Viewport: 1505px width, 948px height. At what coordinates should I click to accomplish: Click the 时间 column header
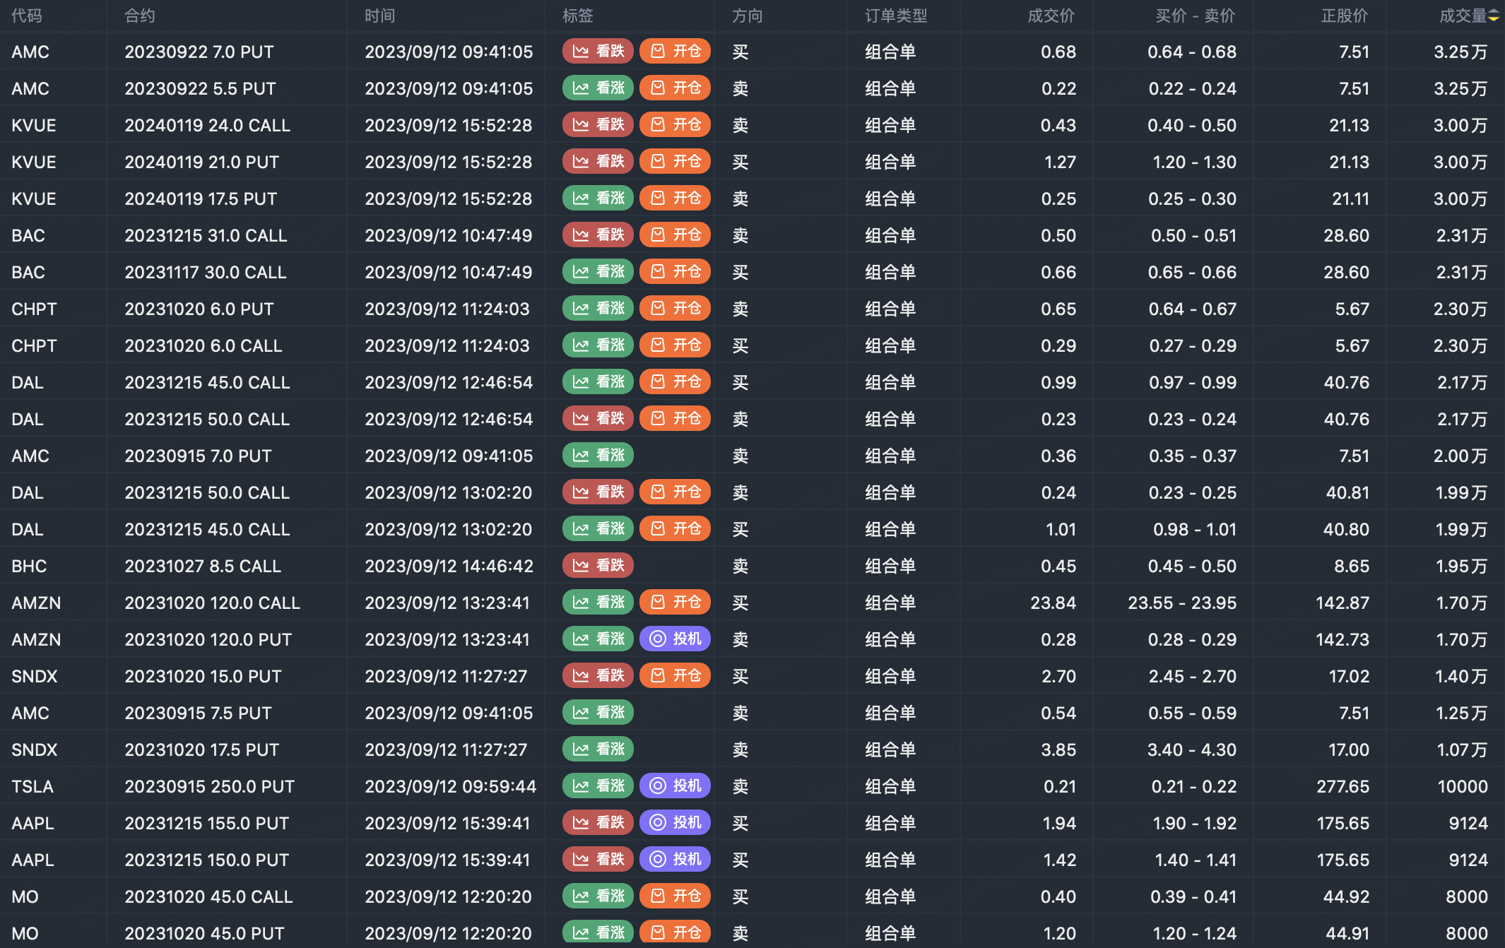379,16
